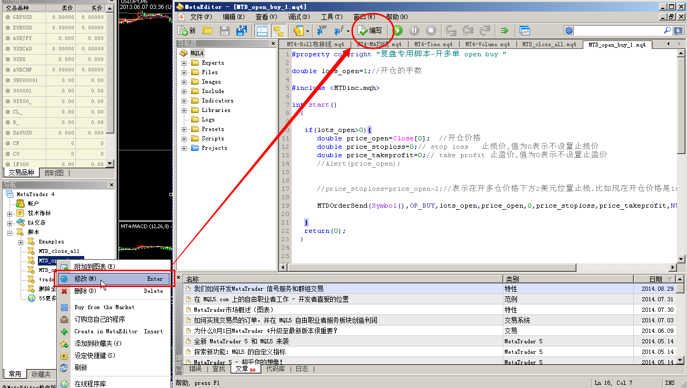Screen dimensions: 687x388
Task: Select the Logs folder in tree
Action: pyautogui.click(x=208, y=119)
